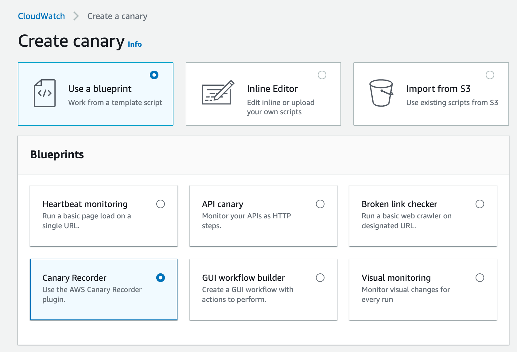Choose the Broken link checker radio

[480, 204]
